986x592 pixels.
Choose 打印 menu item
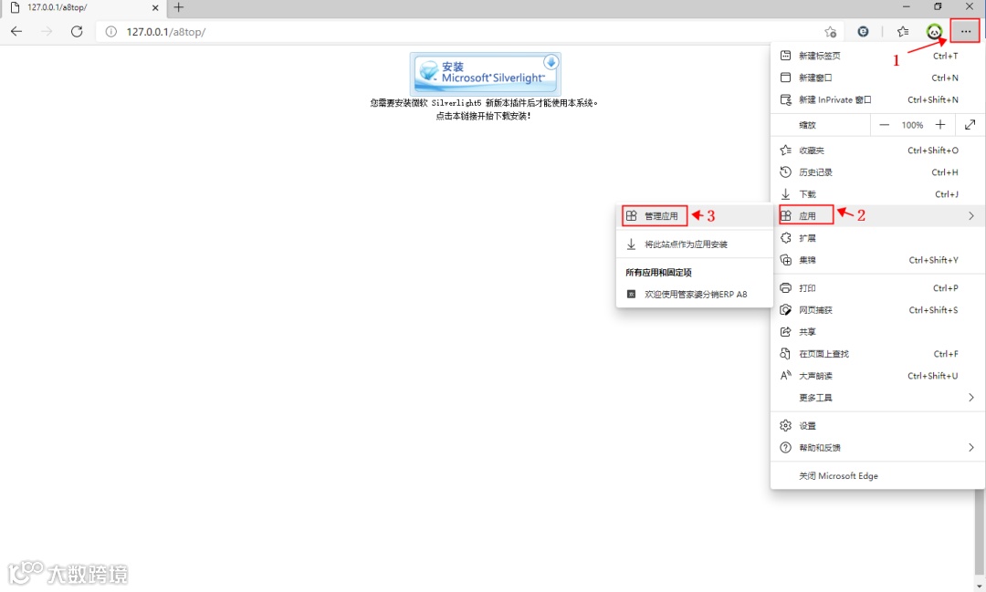pyautogui.click(x=878, y=288)
